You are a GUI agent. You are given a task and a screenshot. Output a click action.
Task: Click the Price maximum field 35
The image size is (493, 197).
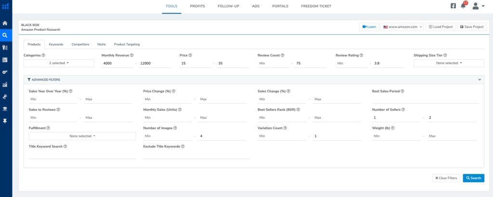pyautogui.click(x=233, y=63)
